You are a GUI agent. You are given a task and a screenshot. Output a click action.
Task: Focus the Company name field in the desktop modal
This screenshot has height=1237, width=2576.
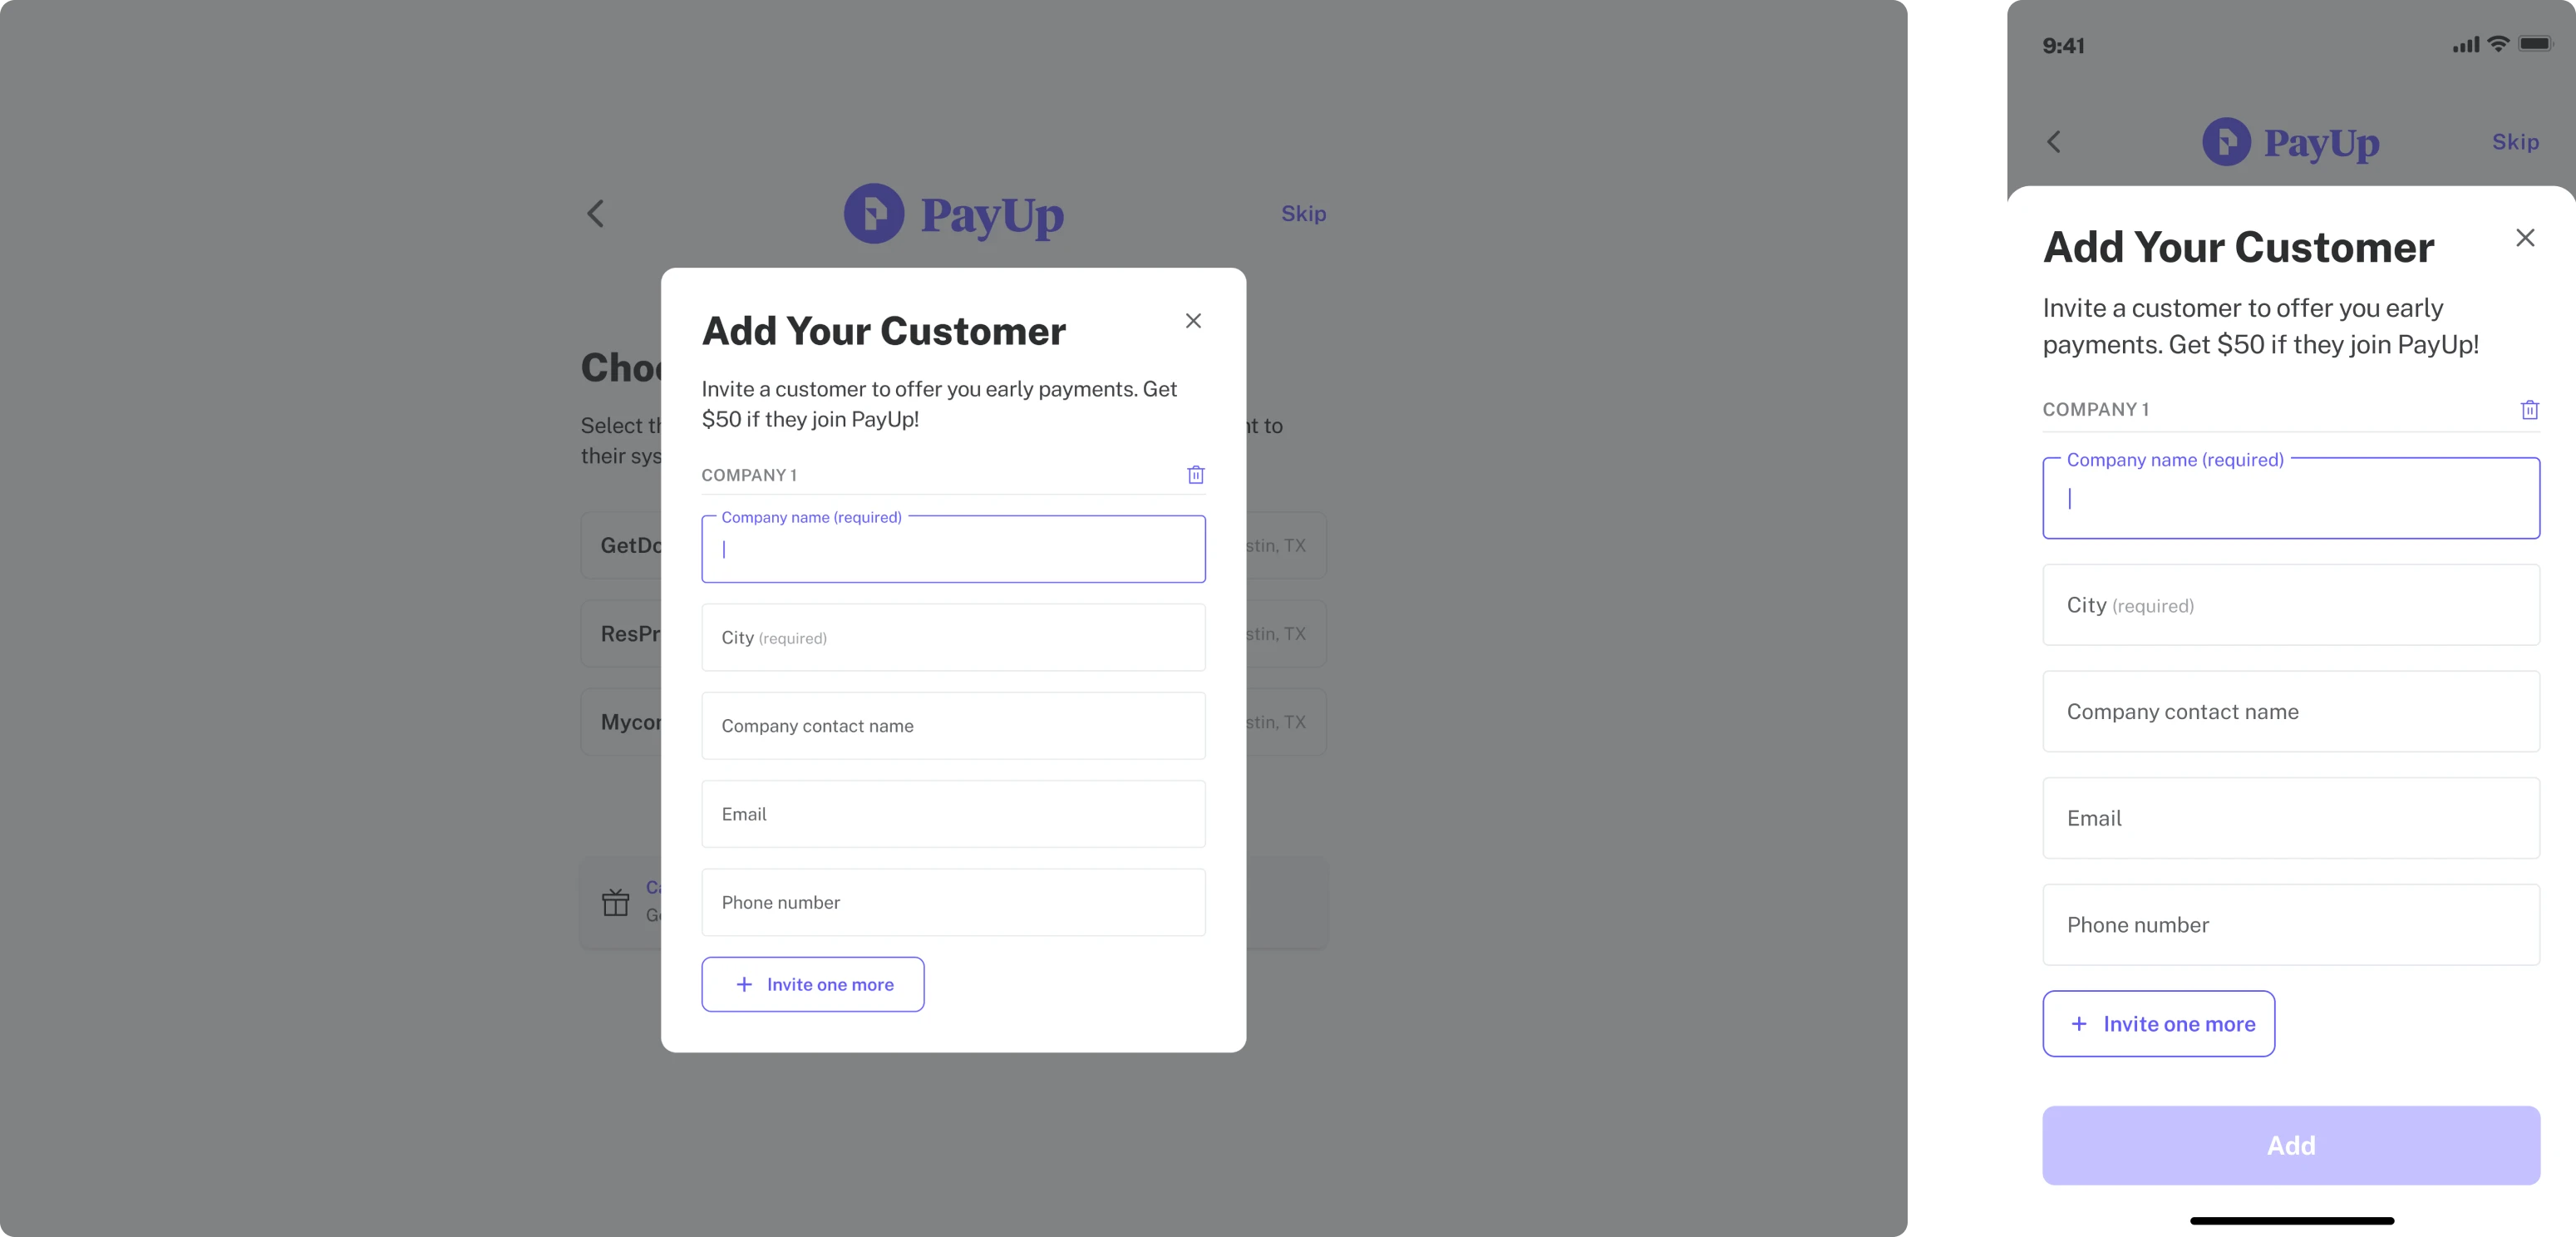[953, 548]
